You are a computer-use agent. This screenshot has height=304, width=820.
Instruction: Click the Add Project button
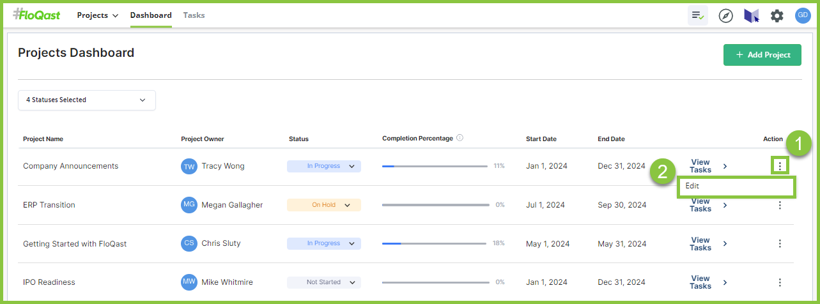[x=762, y=55]
